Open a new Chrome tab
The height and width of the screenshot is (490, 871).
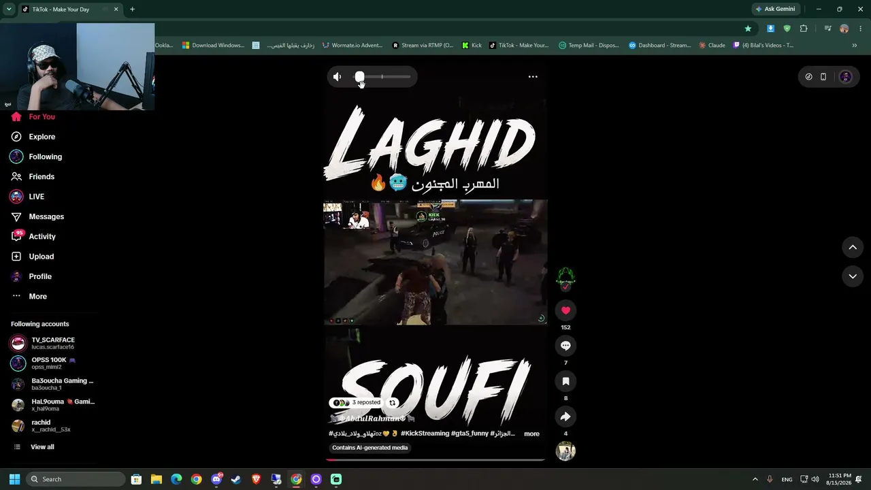point(132,10)
